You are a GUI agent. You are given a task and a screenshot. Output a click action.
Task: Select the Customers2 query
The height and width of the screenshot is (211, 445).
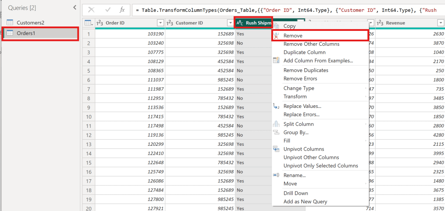[x=30, y=23]
